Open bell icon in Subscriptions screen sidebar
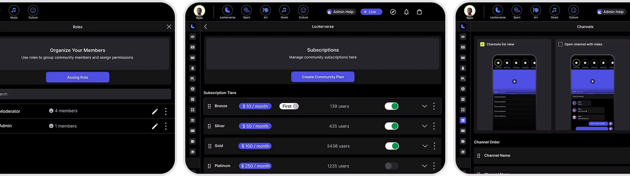Viewport: 630px width, 176px height. [x=193, y=68]
